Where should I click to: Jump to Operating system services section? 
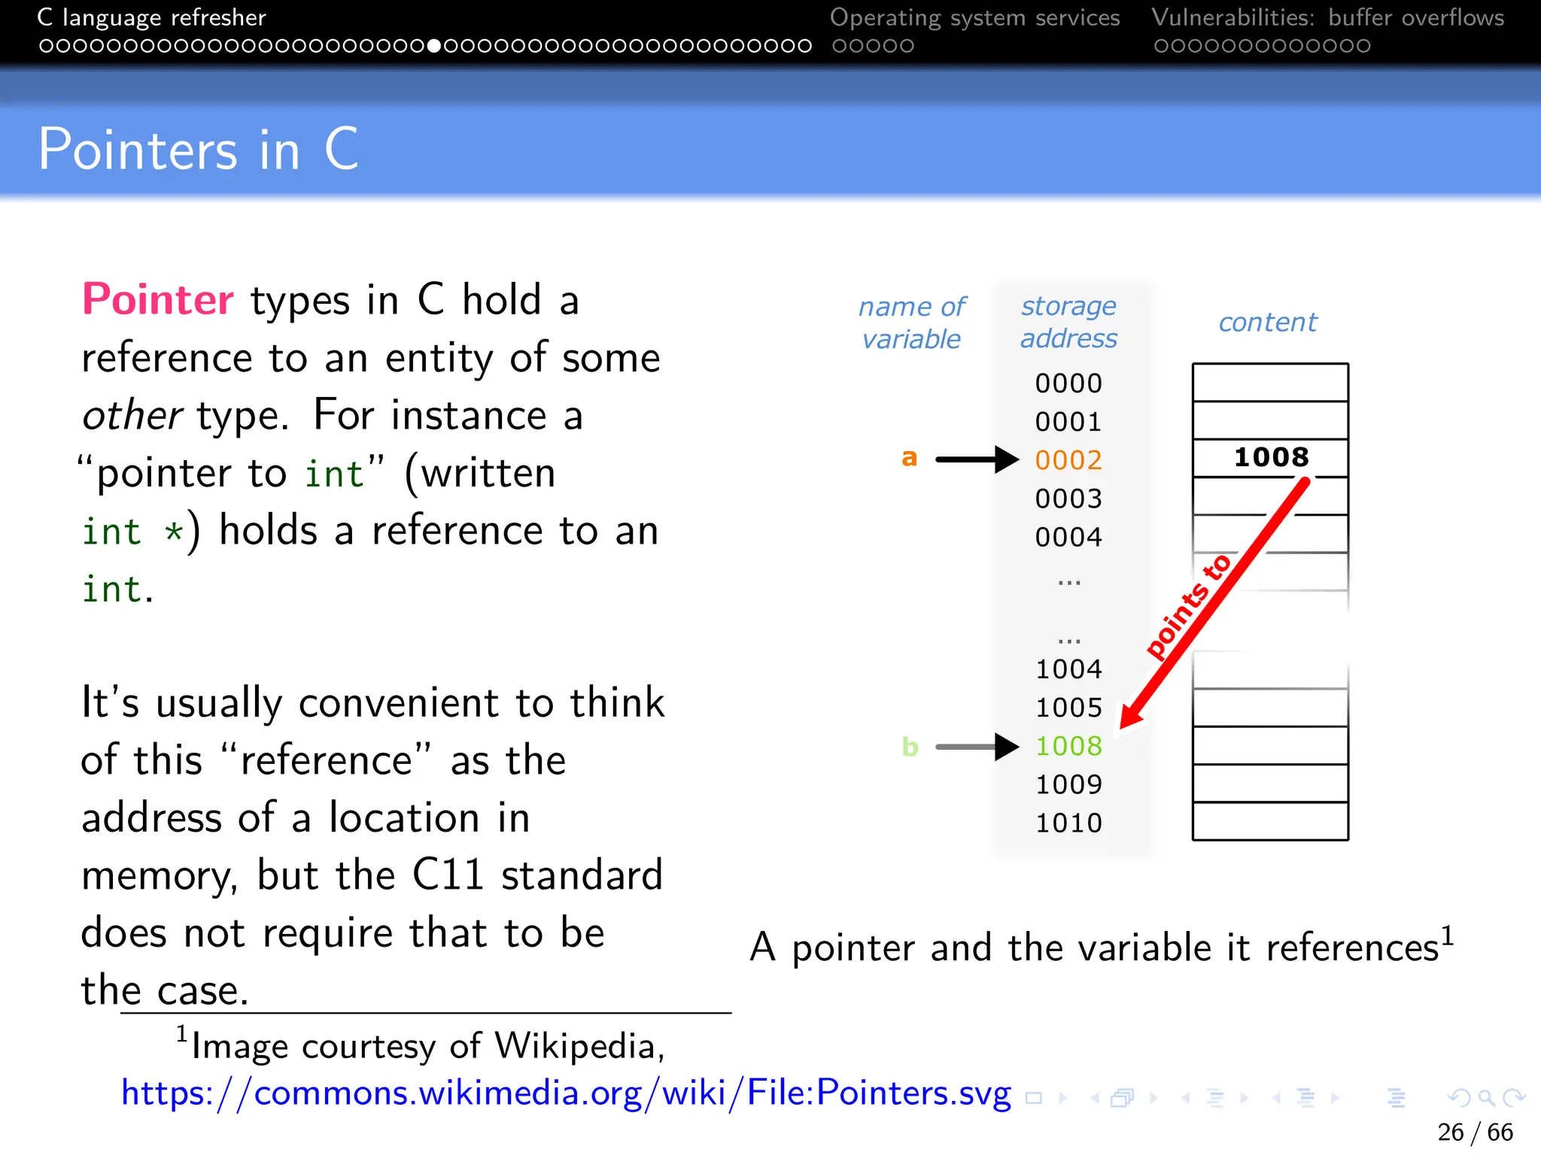974,17
